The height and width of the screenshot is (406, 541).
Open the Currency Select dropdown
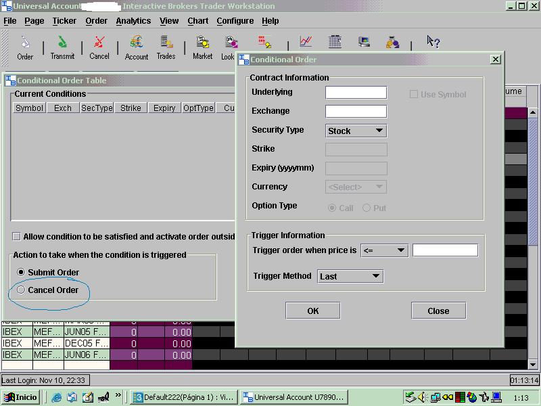(x=356, y=187)
